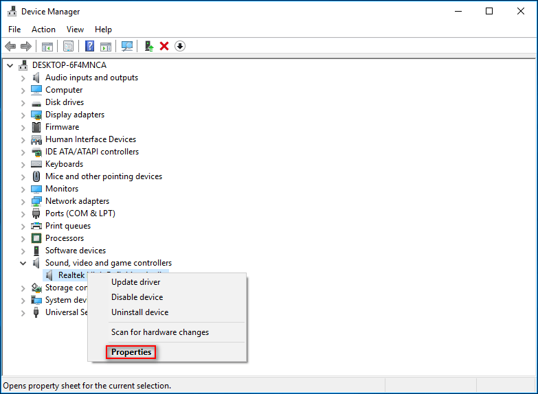
Task: Click the Audio inputs and outputs speaker icon
Action: pyautogui.click(x=36, y=78)
